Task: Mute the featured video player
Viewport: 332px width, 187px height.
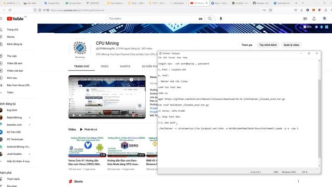Action: pyautogui.click(x=80, y=115)
